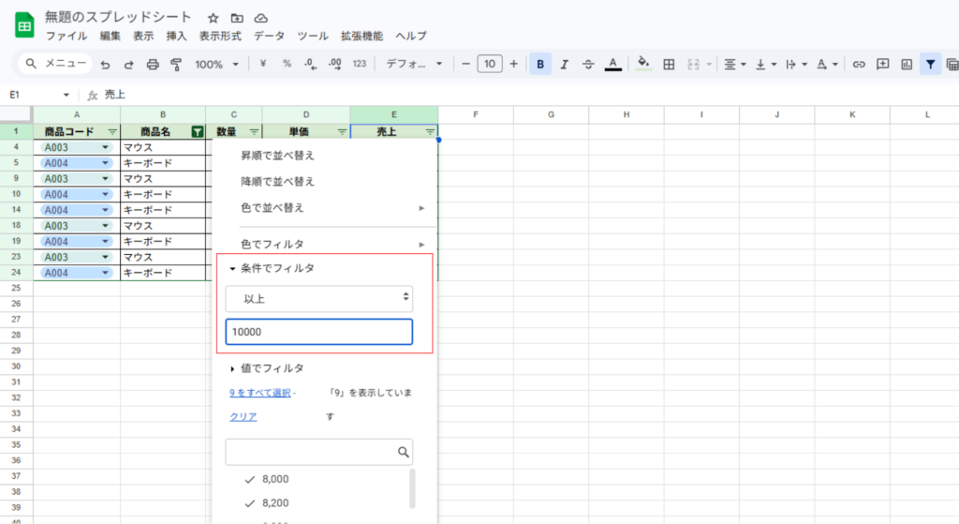Uncheck the 8,200 value in filter list
Screen dimensions: 959x524
(x=249, y=502)
